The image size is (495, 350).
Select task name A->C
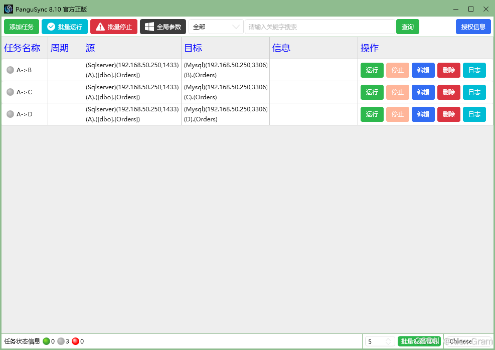pyautogui.click(x=24, y=92)
